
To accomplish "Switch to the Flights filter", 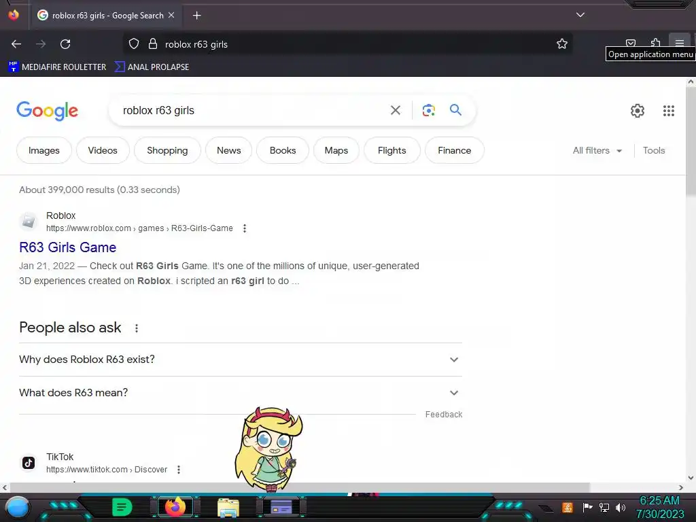I will point(392,150).
